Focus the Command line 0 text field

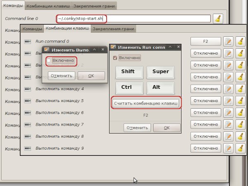134,19
